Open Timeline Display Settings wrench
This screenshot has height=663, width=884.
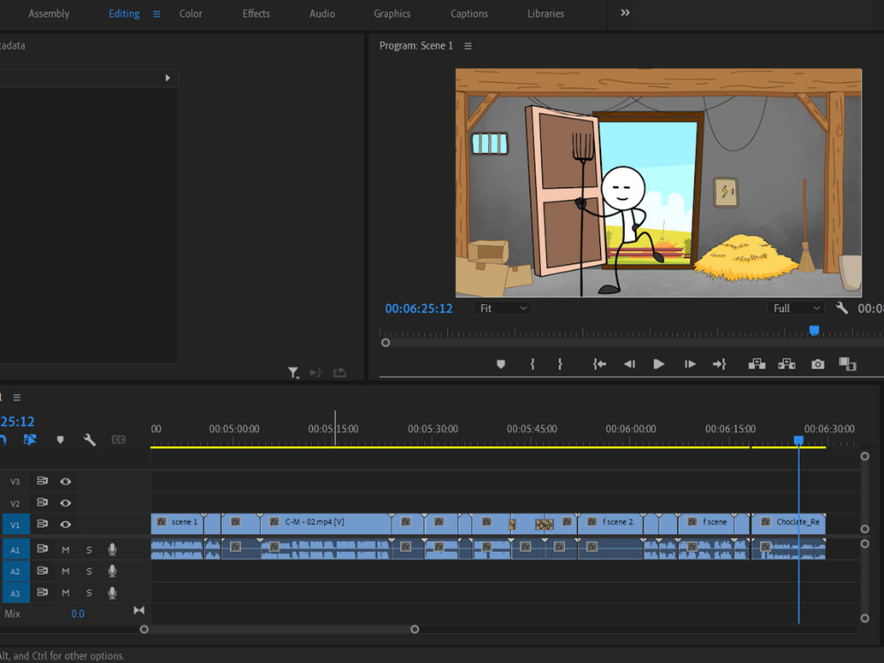click(x=89, y=439)
